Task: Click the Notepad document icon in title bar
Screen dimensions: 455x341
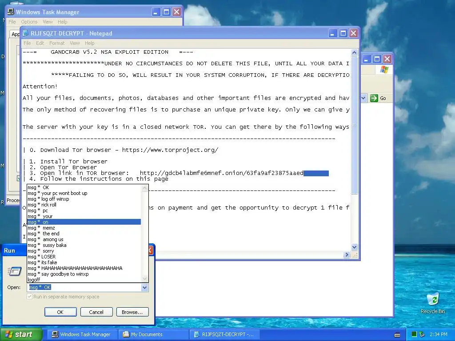Action: (x=25, y=33)
